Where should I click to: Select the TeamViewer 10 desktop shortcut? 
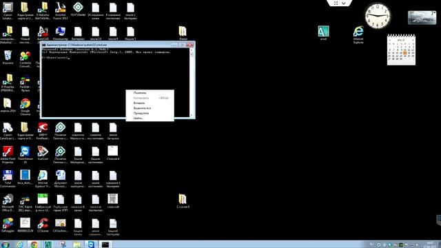[x=25, y=155]
